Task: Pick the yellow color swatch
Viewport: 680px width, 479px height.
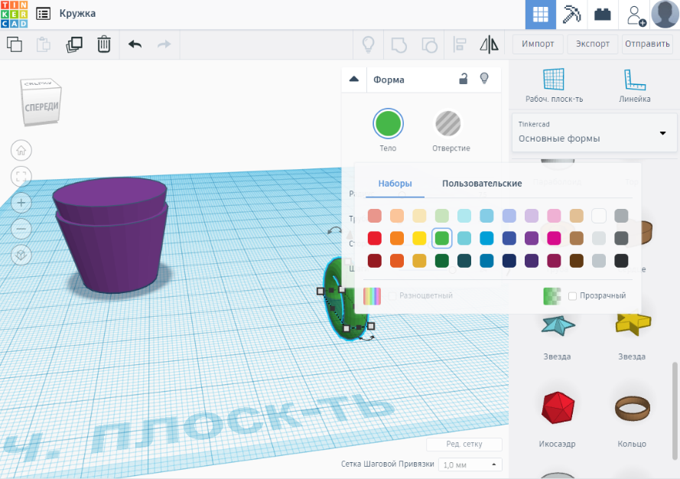Action: coord(419,239)
